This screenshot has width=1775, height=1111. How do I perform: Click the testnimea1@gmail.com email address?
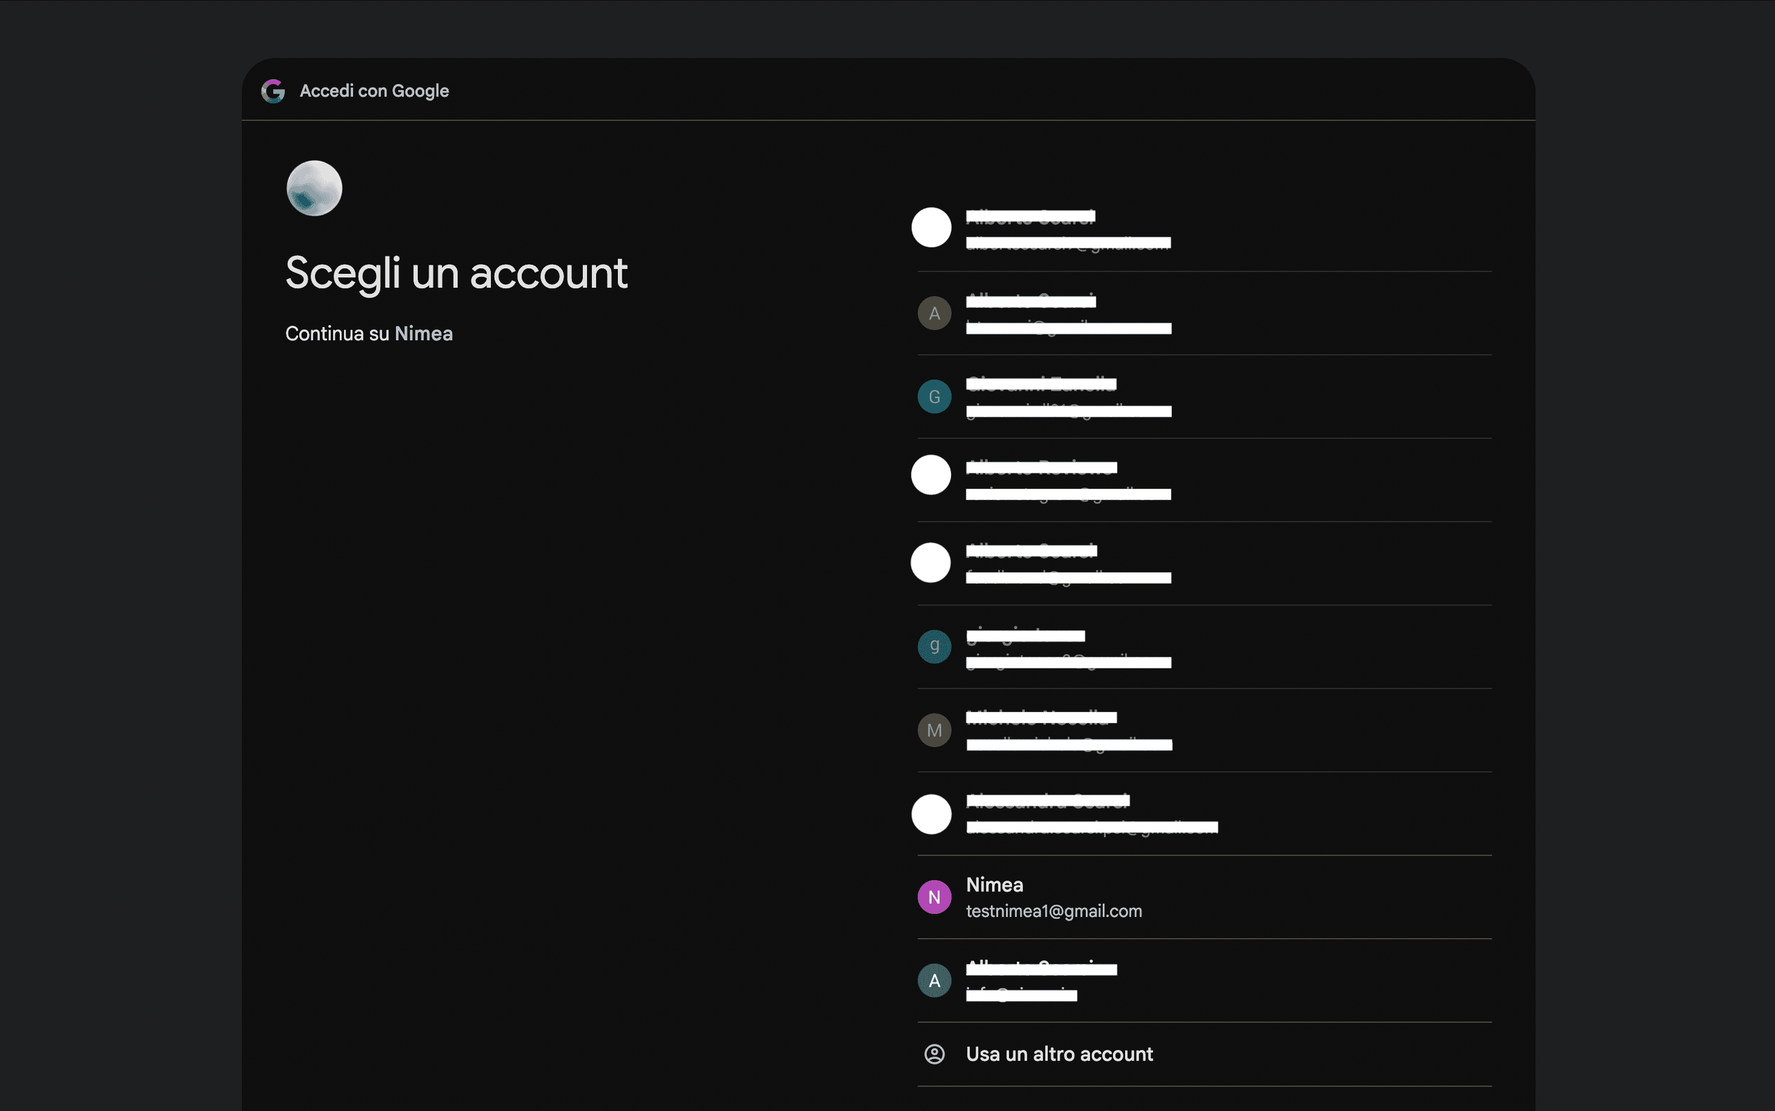1054,911
